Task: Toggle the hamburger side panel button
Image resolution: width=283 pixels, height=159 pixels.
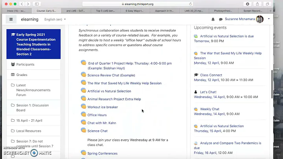Action: click(x=11, y=19)
